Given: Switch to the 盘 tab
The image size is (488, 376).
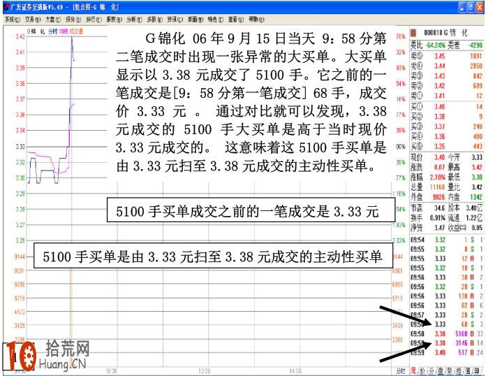Looking at the screenshot, I should (x=441, y=370).
